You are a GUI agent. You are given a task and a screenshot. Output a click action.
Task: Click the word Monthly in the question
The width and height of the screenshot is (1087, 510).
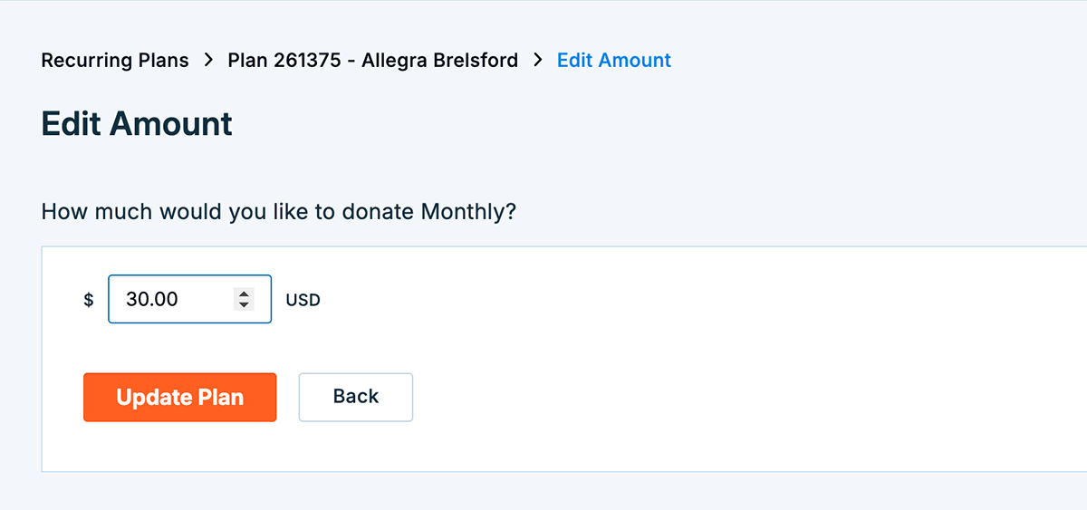(462, 212)
